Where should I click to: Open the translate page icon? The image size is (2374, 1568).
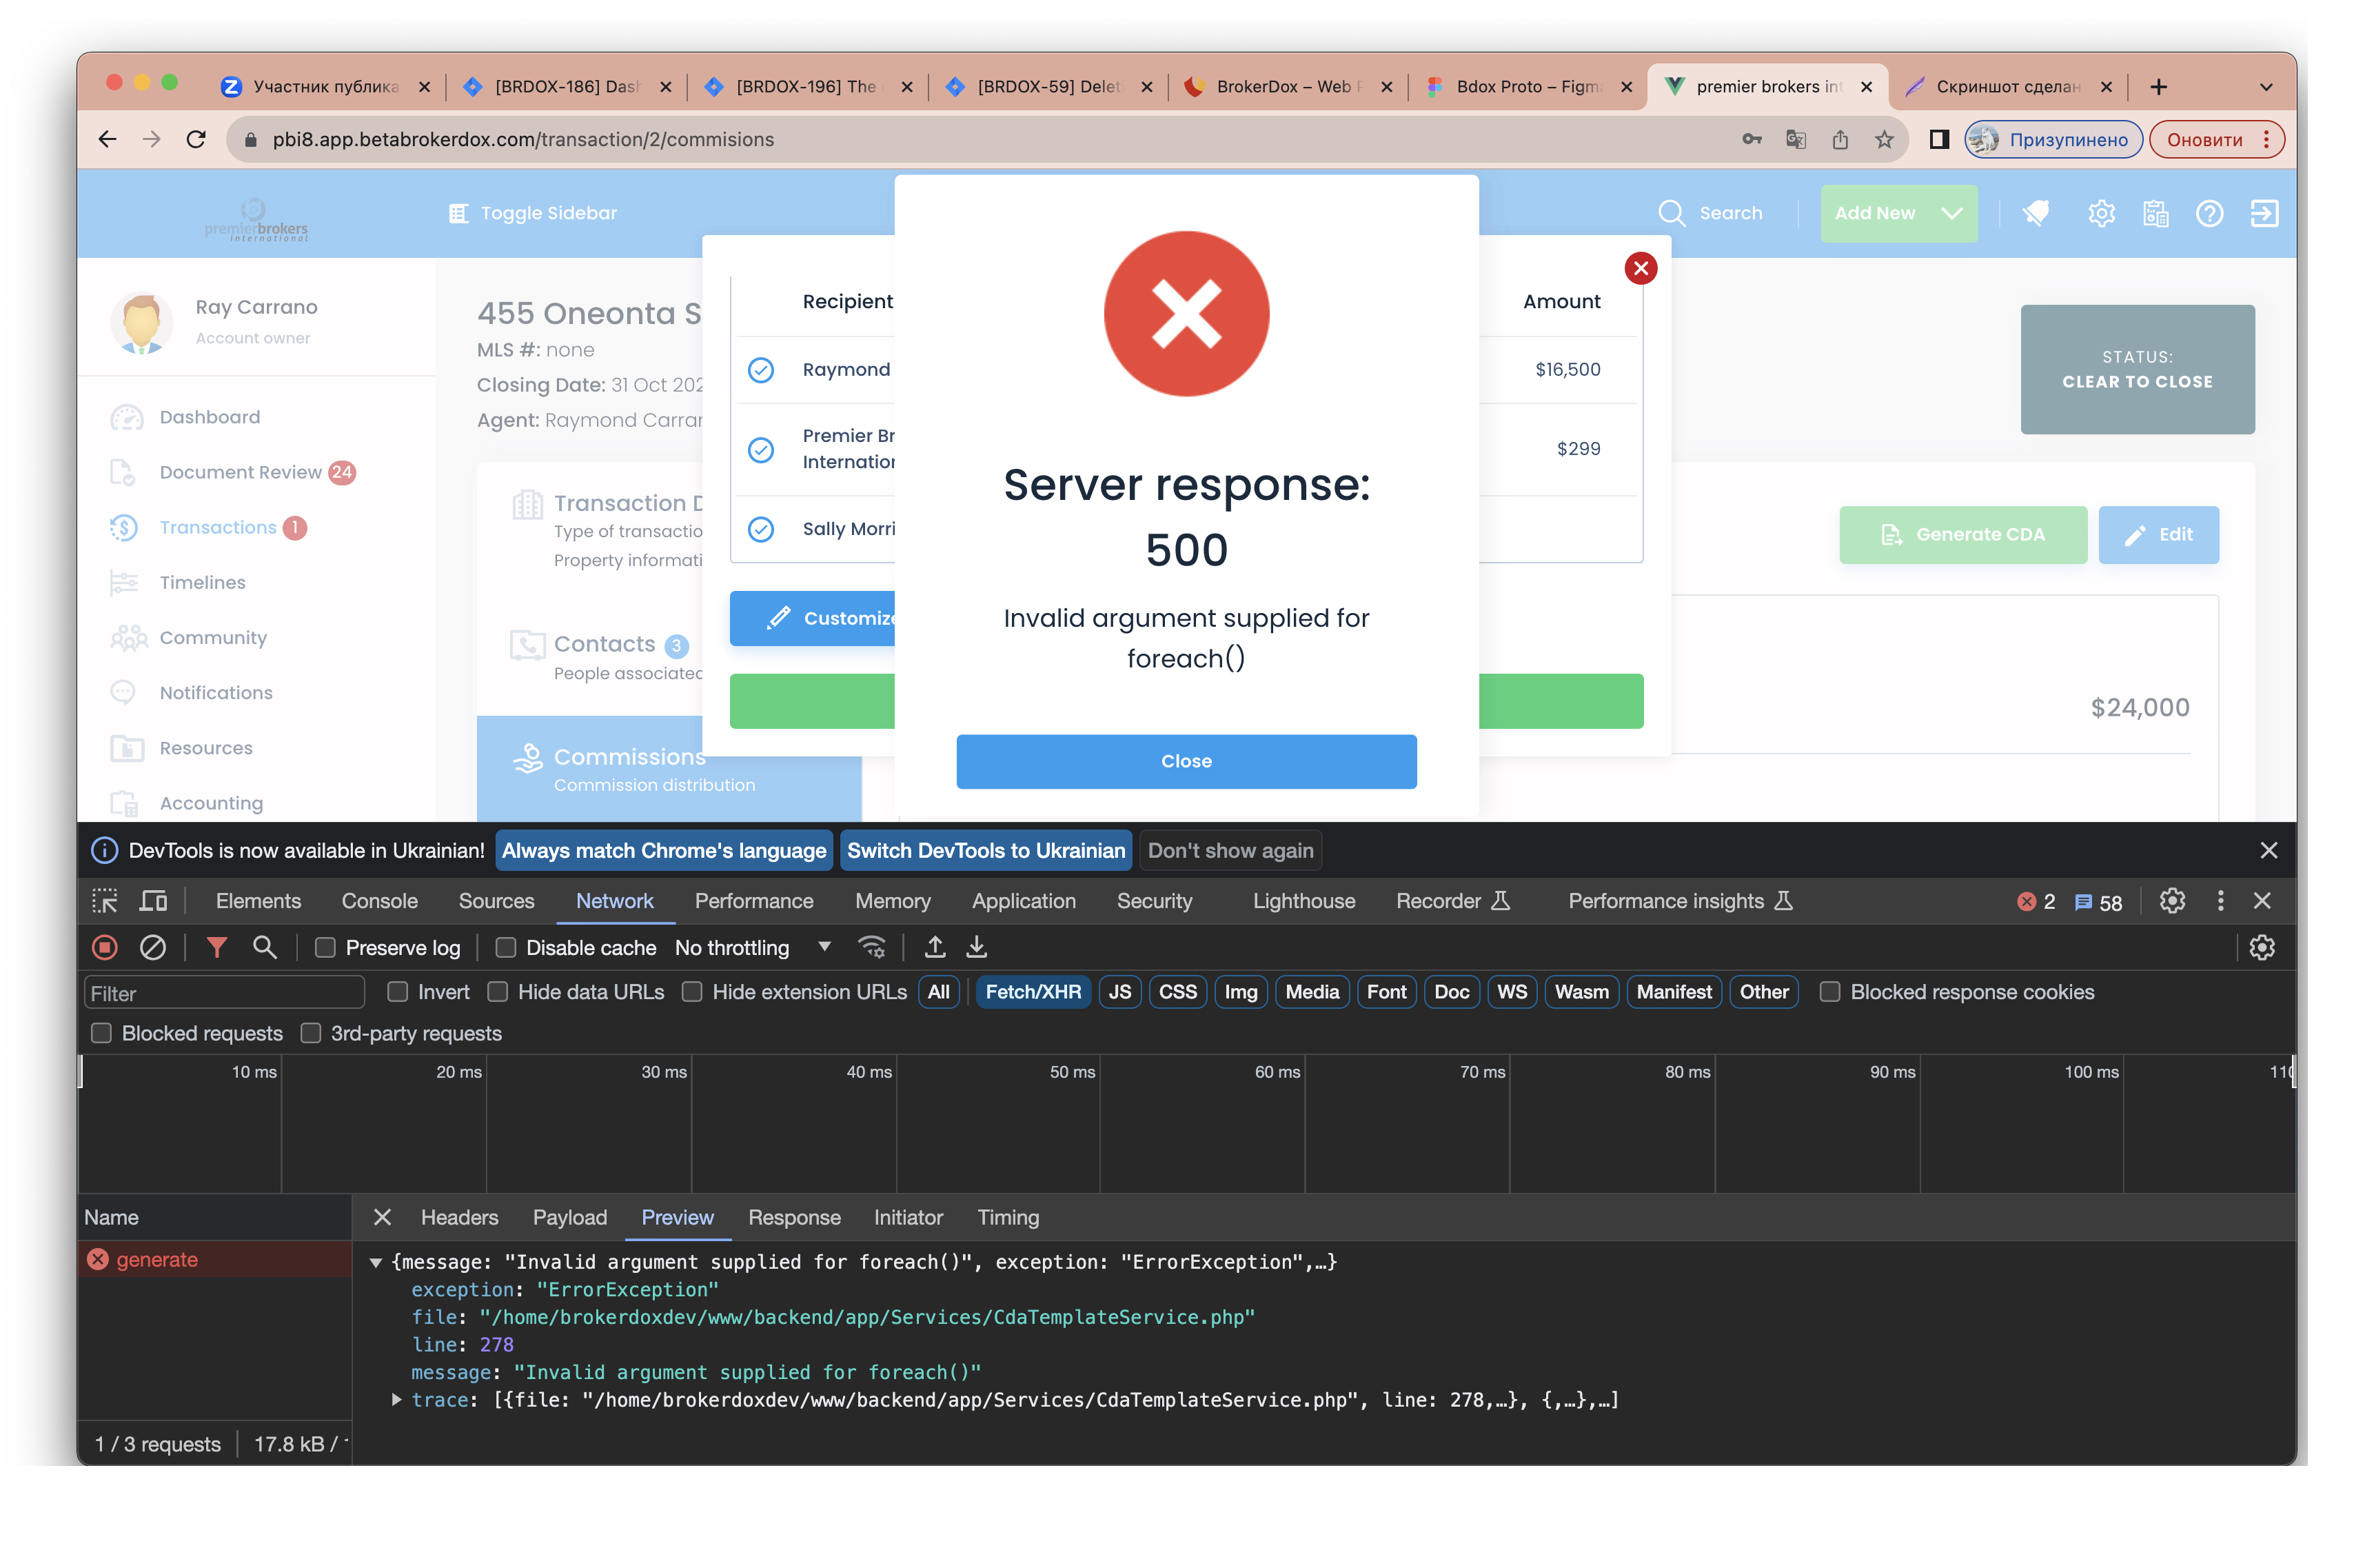tap(1795, 140)
